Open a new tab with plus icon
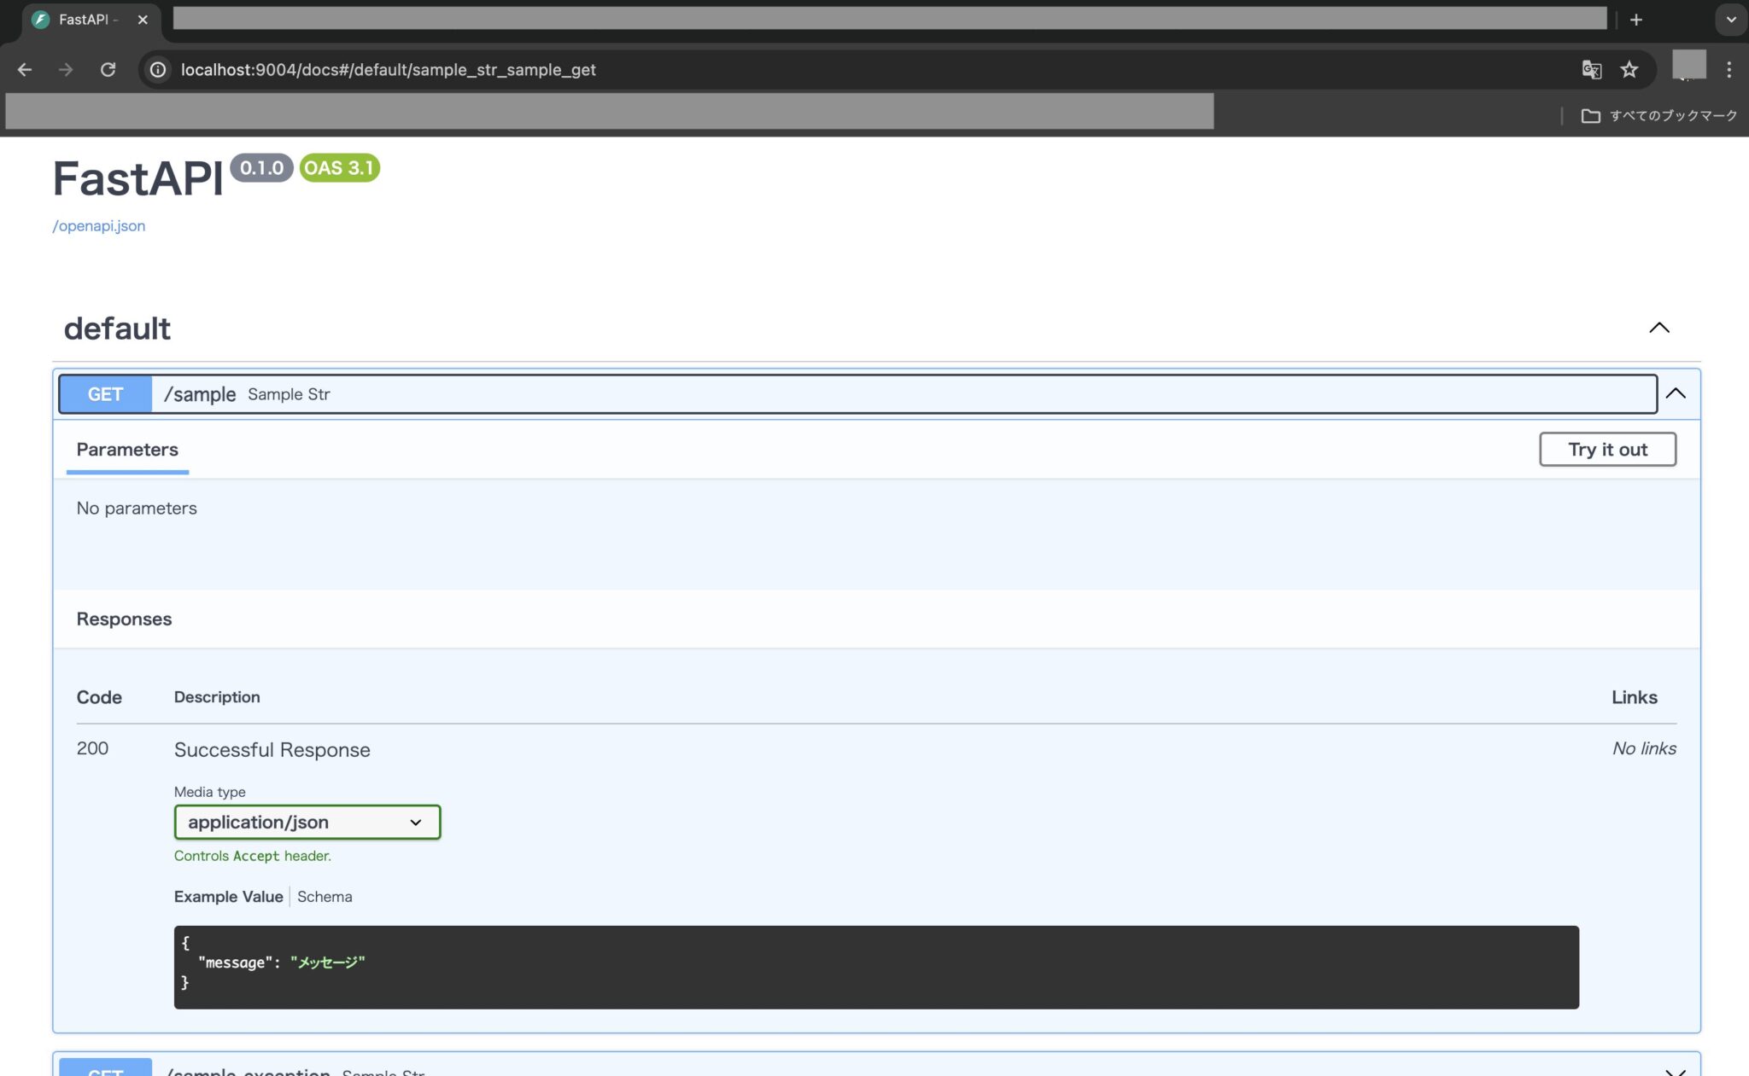The image size is (1749, 1076). (1635, 20)
